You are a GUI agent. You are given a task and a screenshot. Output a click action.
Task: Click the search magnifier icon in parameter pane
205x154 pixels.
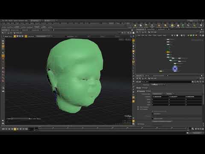[198, 82]
